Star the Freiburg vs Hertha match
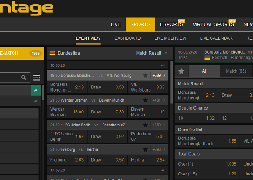This screenshot has width=253, height=180. [x=145, y=149]
